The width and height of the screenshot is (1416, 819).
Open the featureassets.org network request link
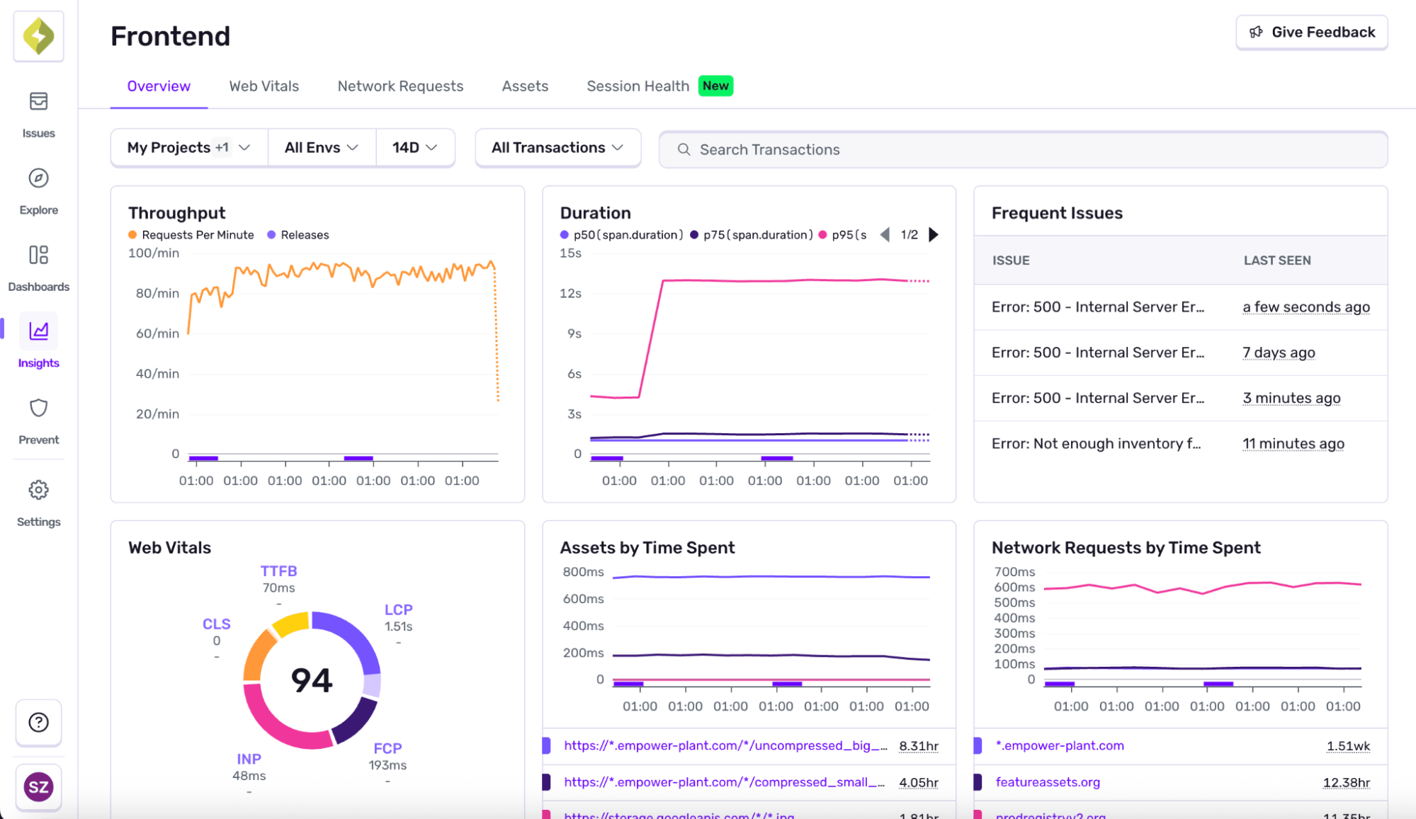(x=1047, y=782)
